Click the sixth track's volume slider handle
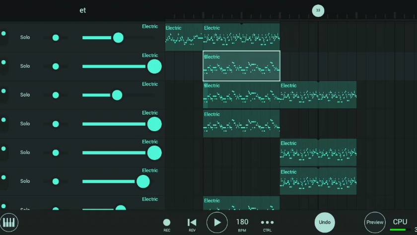 point(143,181)
